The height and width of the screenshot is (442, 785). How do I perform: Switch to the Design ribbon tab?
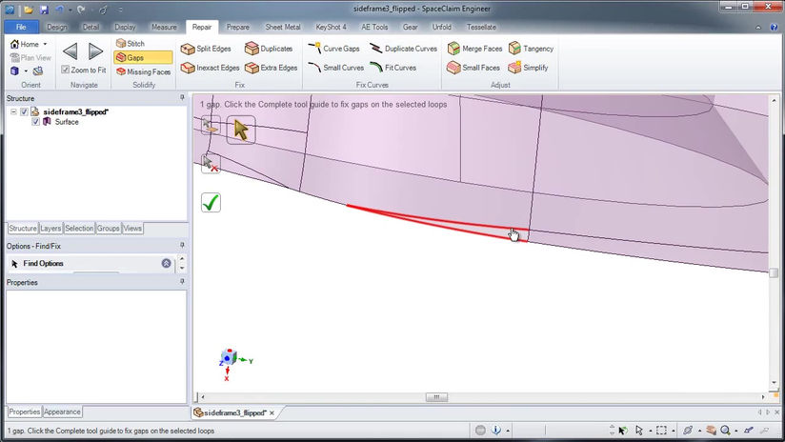pos(56,27)
